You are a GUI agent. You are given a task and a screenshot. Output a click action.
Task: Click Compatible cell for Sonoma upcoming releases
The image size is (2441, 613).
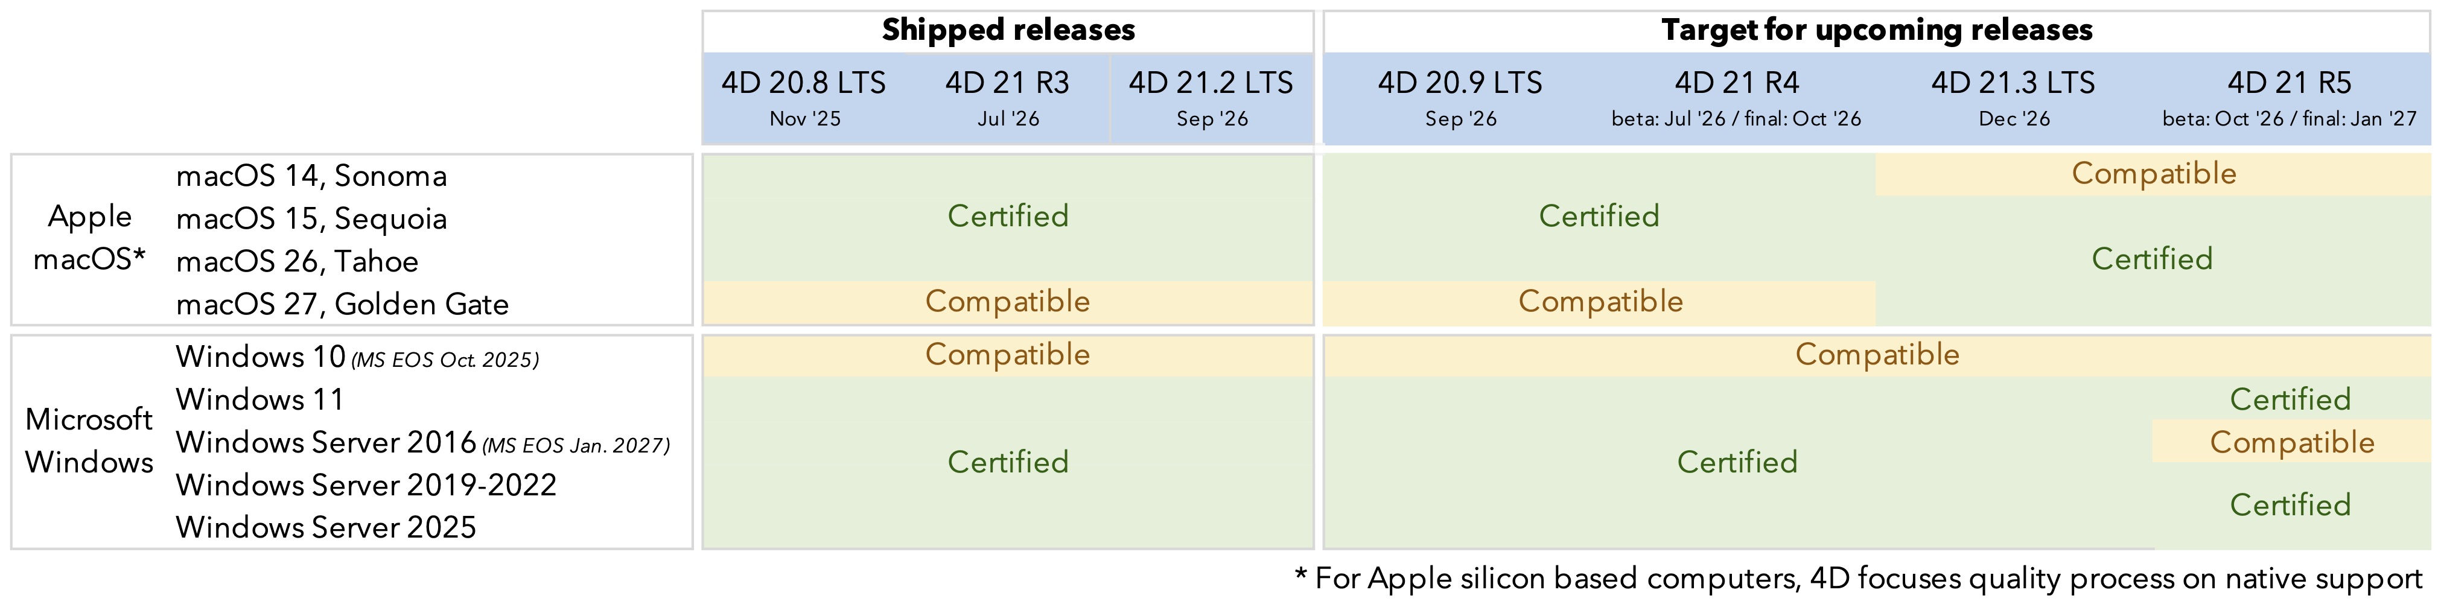pyautogui.click(x=2153, y=174)
